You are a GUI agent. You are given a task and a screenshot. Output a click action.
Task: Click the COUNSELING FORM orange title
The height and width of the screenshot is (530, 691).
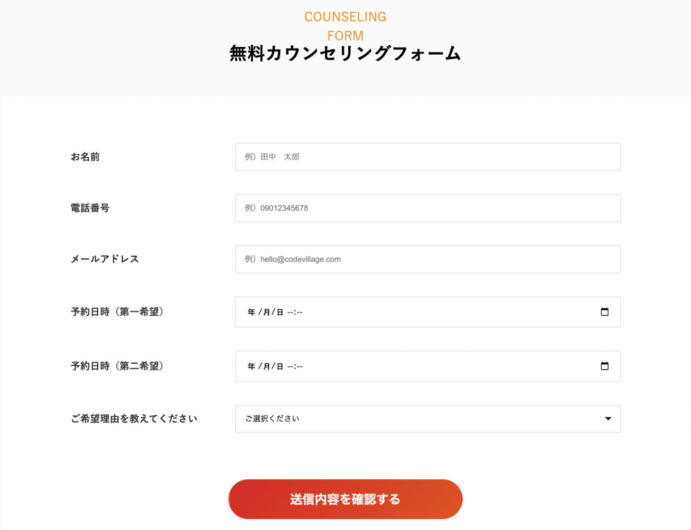click(x=345, y=26)
